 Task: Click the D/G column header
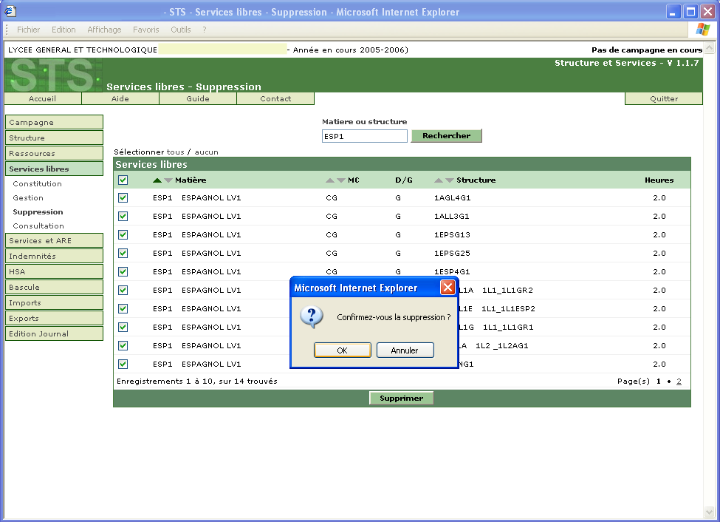click(404, 180)
